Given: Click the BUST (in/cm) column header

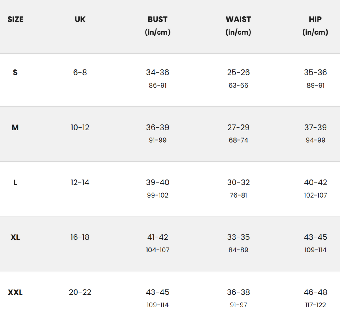Looking at the screenshot, I should pos(158,26).
